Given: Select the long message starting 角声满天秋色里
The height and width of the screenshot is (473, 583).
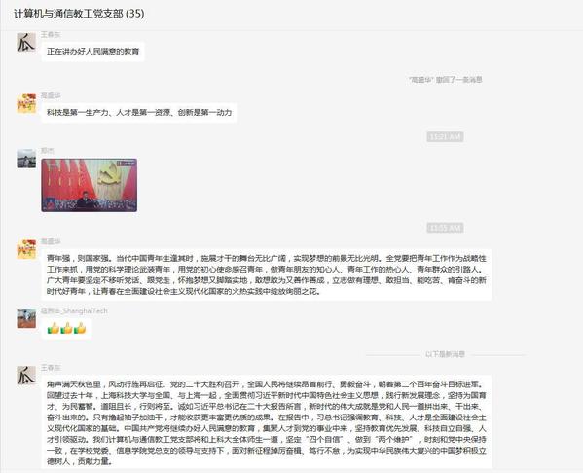Looking at the screenshot, I should click(267, 422).
